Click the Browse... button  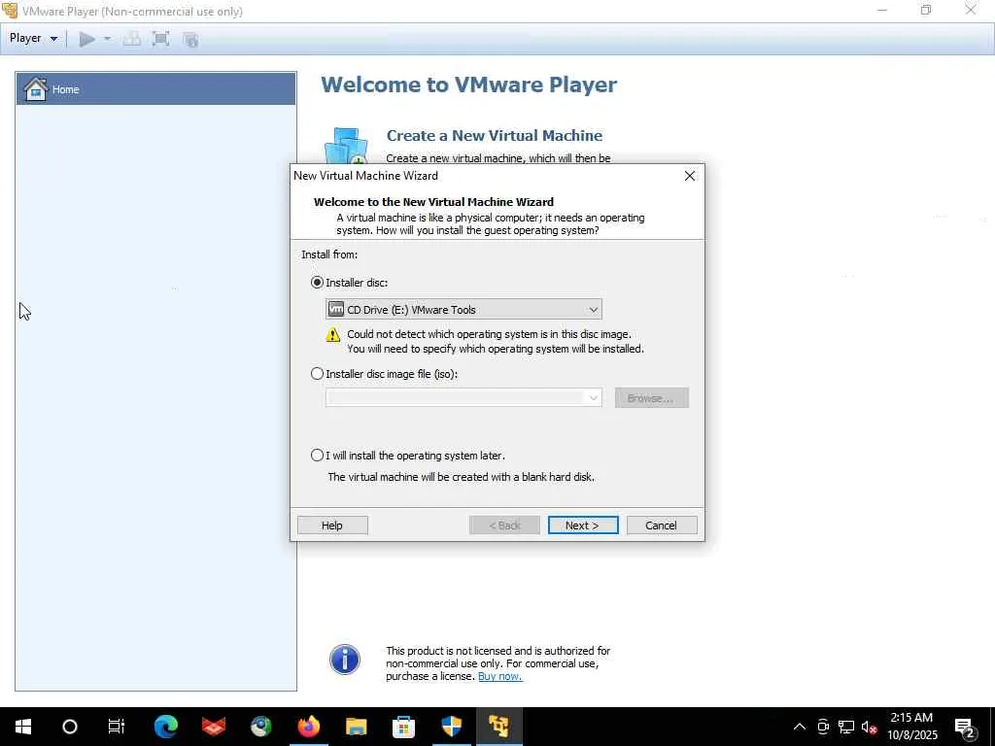pos(651,397)
